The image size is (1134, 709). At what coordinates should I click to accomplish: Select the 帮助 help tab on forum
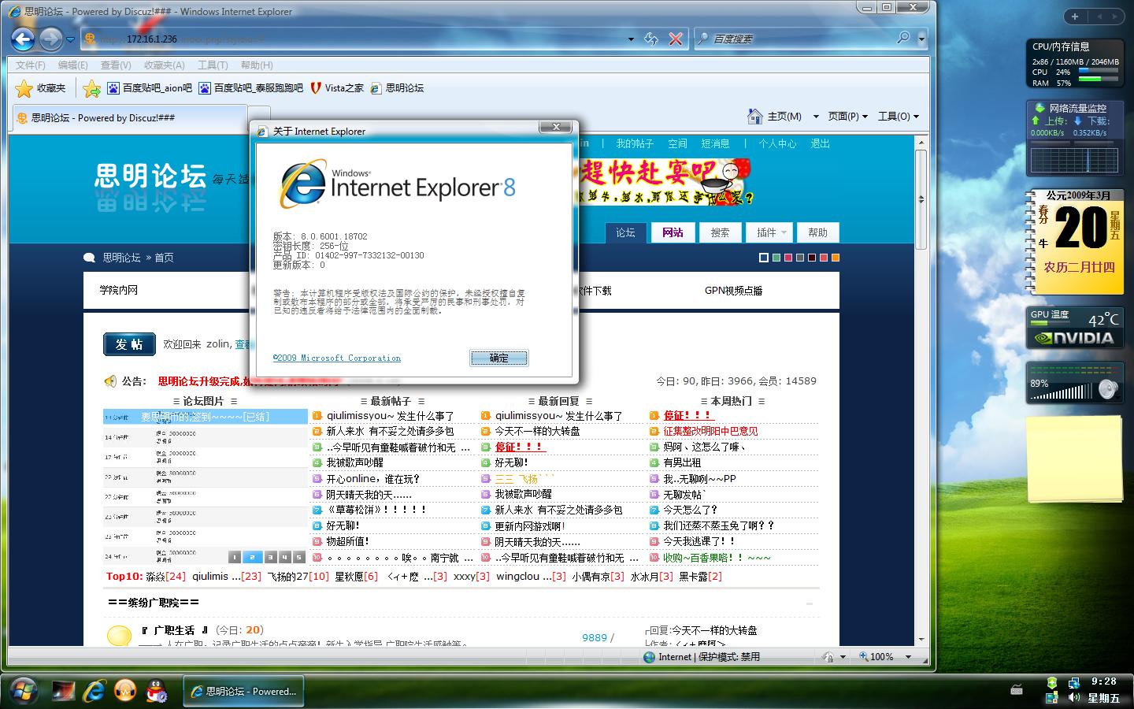[817, 232]
